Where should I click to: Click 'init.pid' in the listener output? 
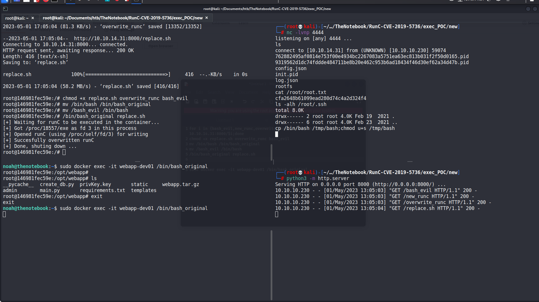coord(287,74)
